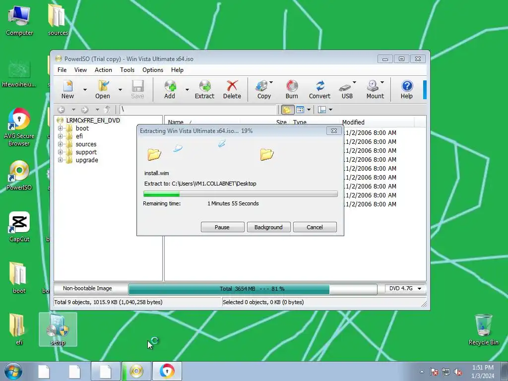
Task: Send extraction to Background
Action: point(268,227)
